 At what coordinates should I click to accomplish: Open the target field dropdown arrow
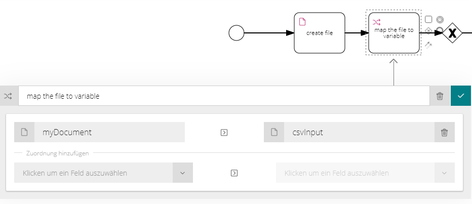coord(444,173)
